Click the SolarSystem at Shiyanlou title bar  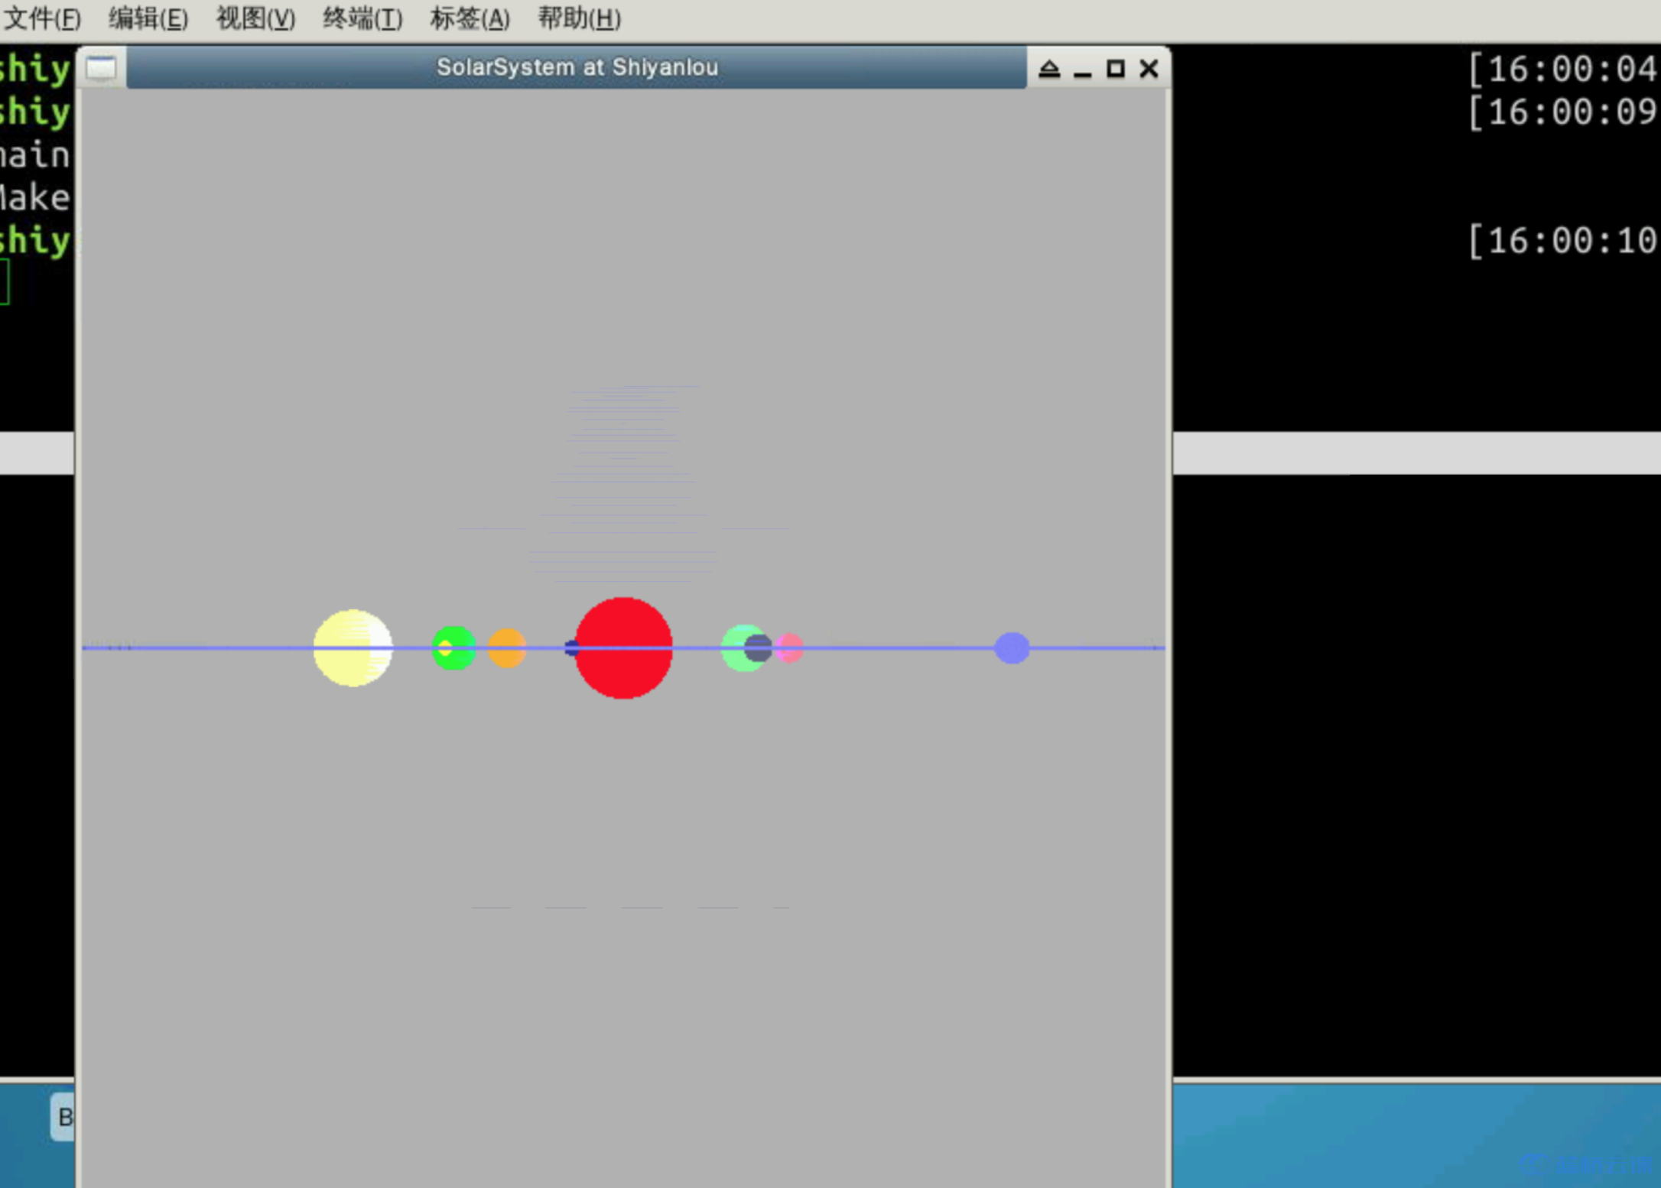click(577, 68)
